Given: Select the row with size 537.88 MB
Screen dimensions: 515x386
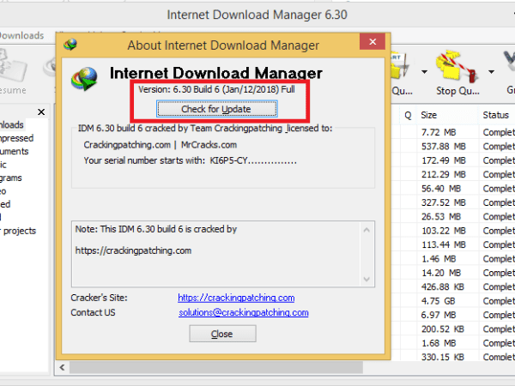Looking at the screenshot, I should coord(453,147).
